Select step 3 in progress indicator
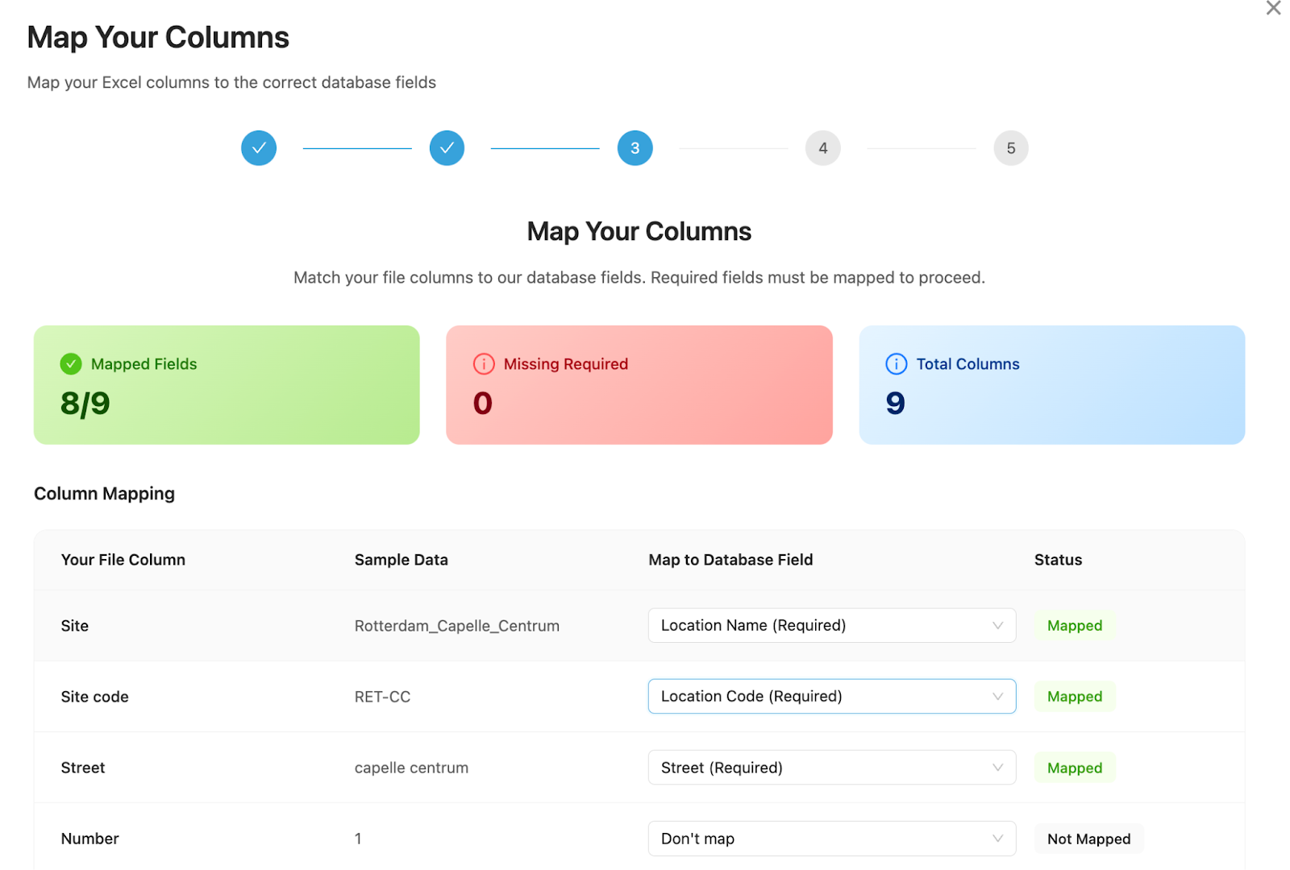 pos(635,148)
